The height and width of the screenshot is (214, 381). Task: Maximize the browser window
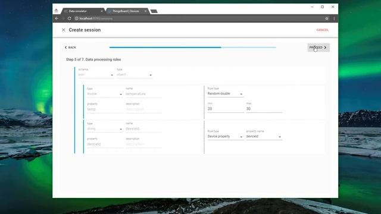323,7
